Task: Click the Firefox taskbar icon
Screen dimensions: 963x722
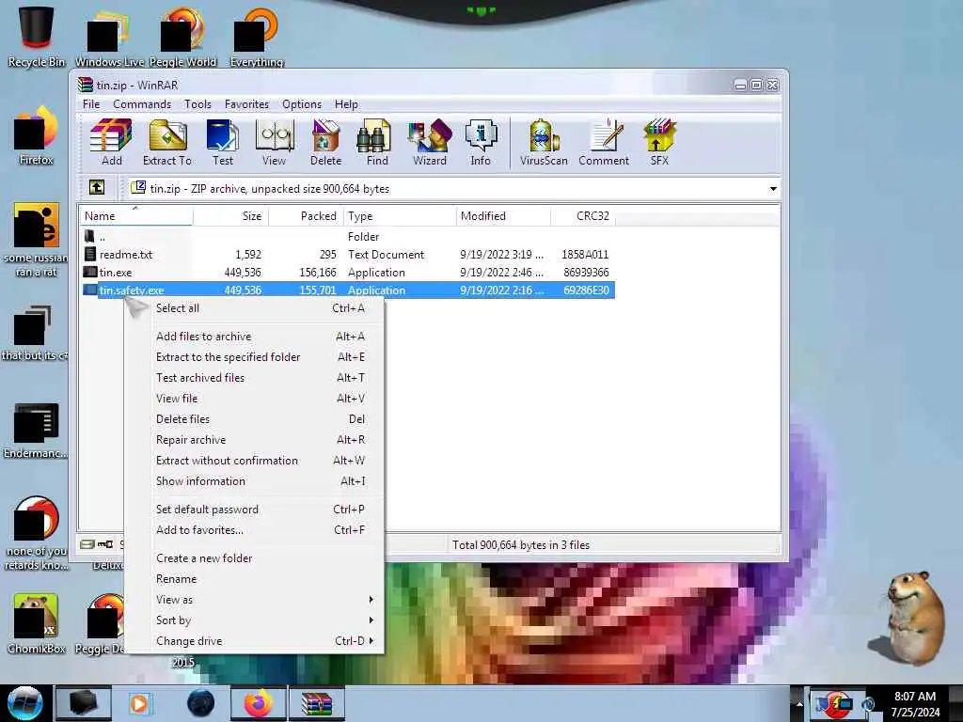Action: pyautogui.click(x=259, y=703)
